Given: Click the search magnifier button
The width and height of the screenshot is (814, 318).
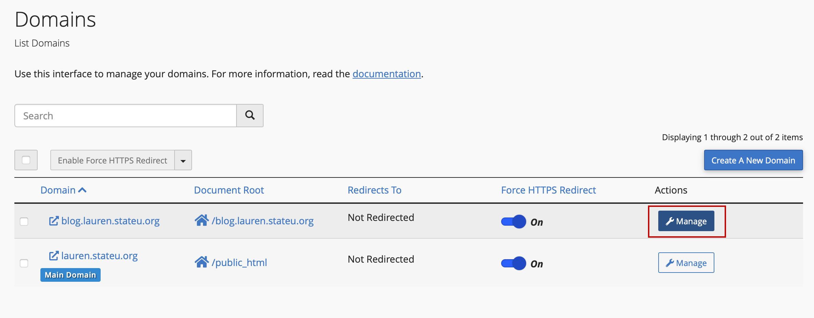Looking at the screenshot, I should (250, 116).
